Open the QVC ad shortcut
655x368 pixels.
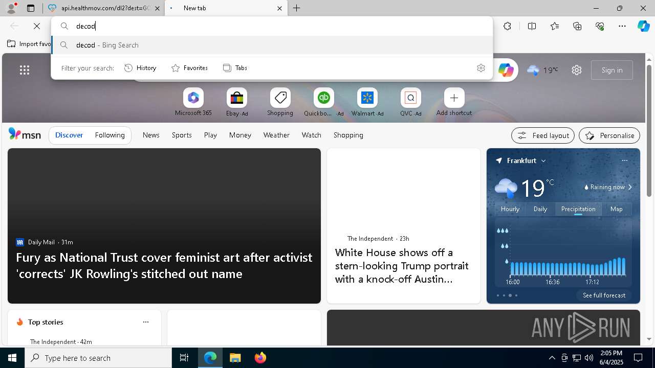[410, 102]
